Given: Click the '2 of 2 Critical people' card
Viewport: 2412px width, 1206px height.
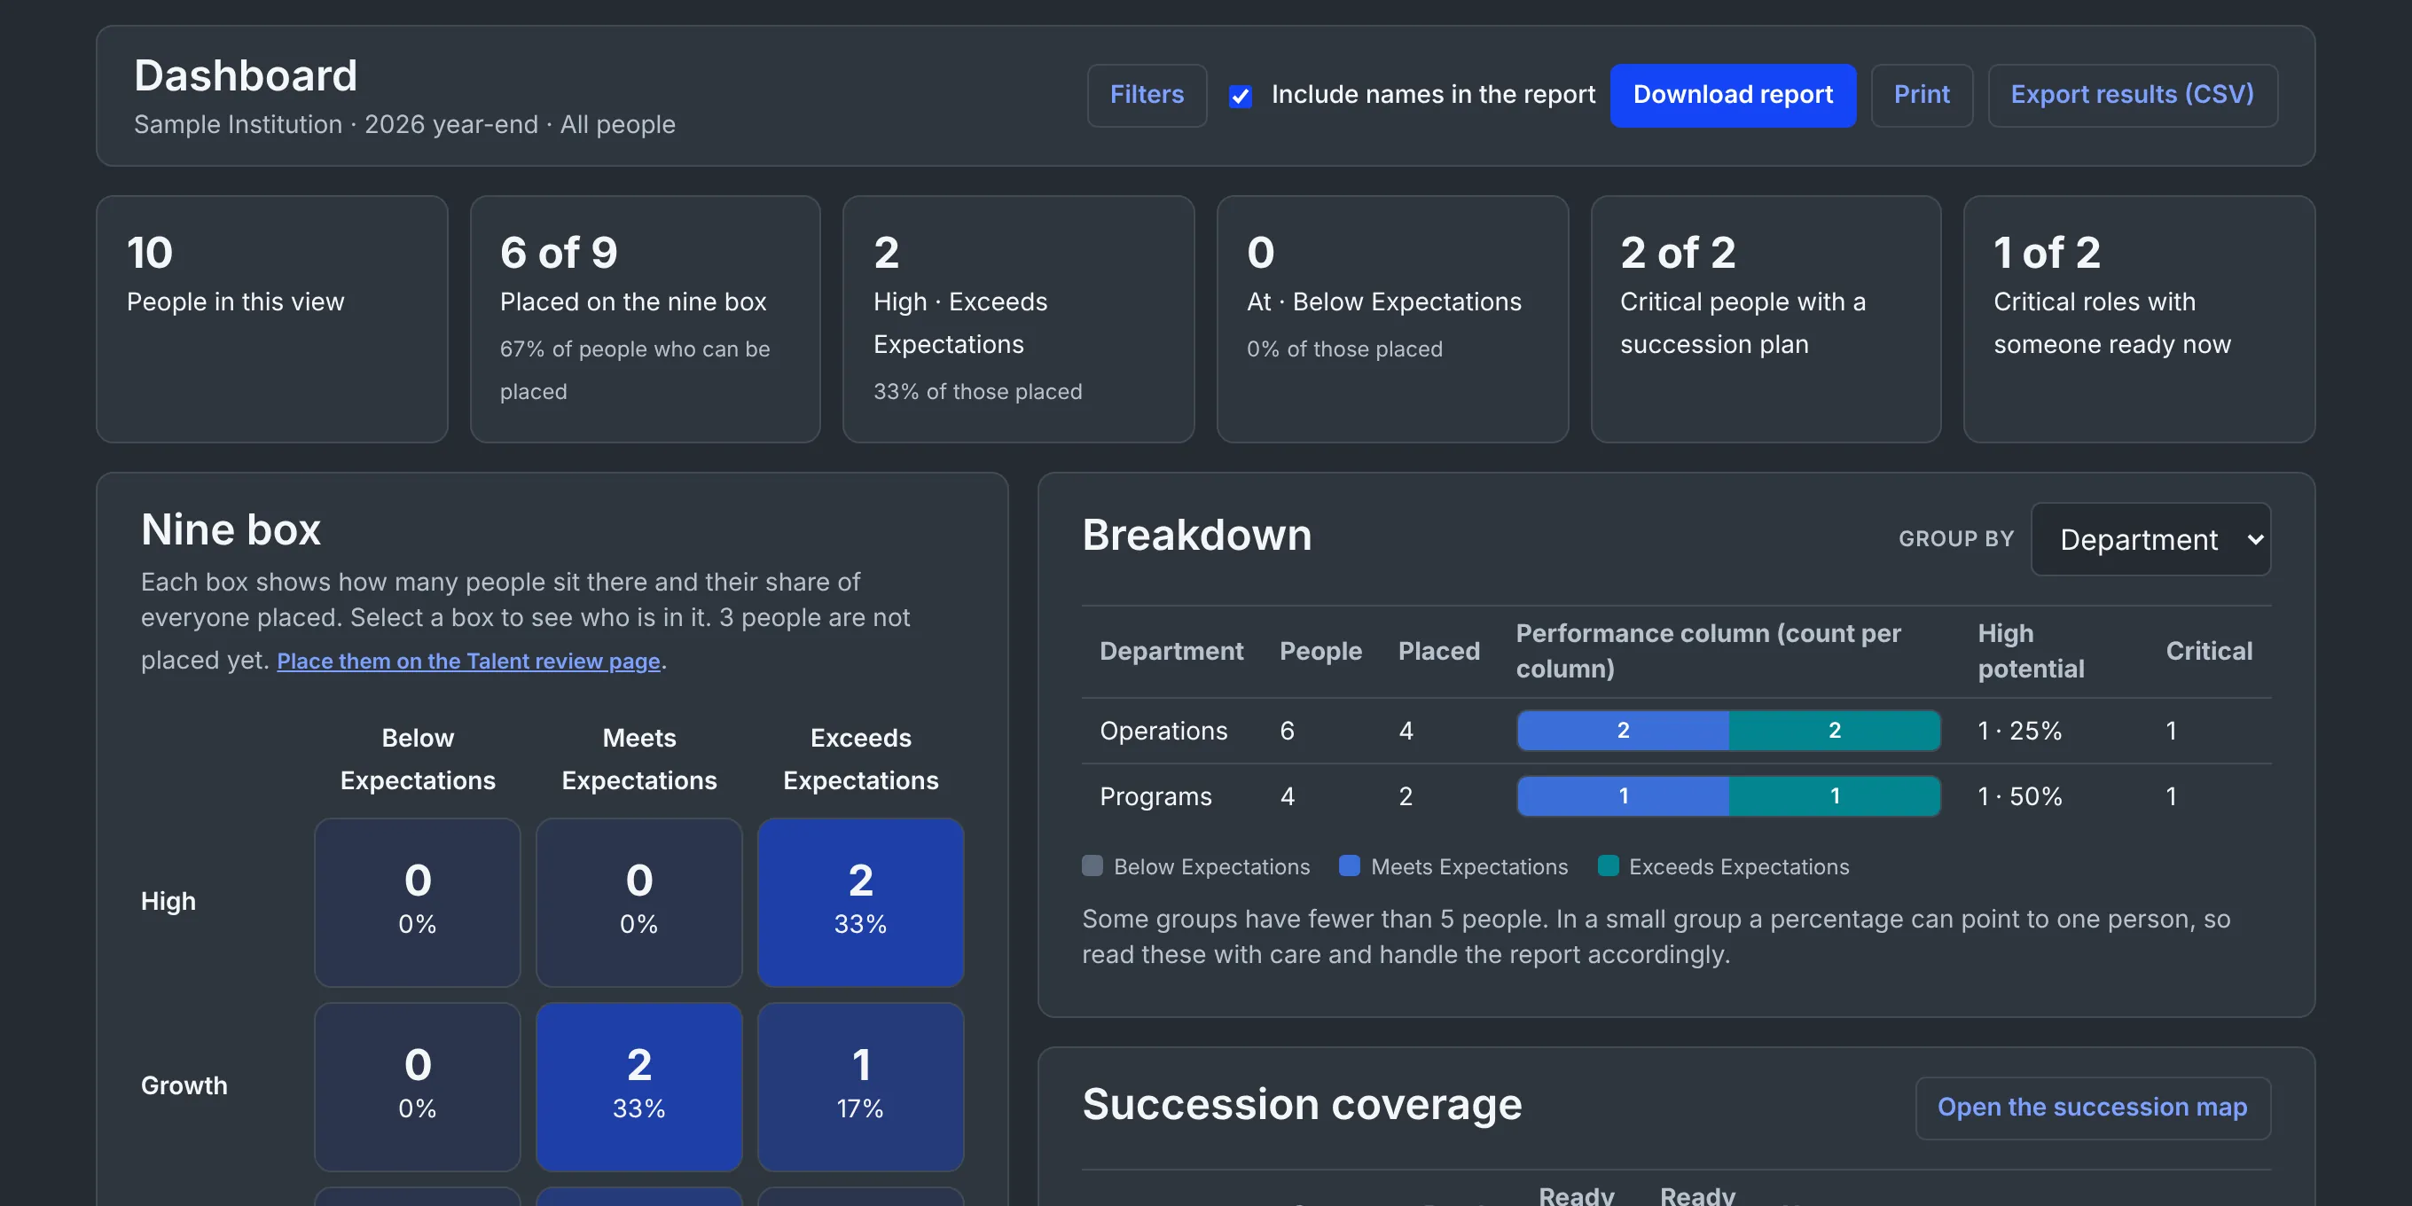Looking at the screenshot, I should pyautogui.click(x=1766, y=318).
